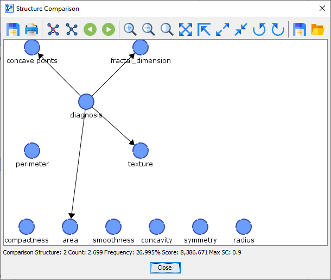Select the diagnosis node
This screenshot has width=331, height=280.
point(86,102)
